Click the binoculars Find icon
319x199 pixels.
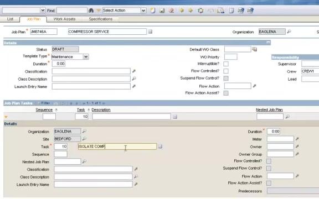click(91, 11)
